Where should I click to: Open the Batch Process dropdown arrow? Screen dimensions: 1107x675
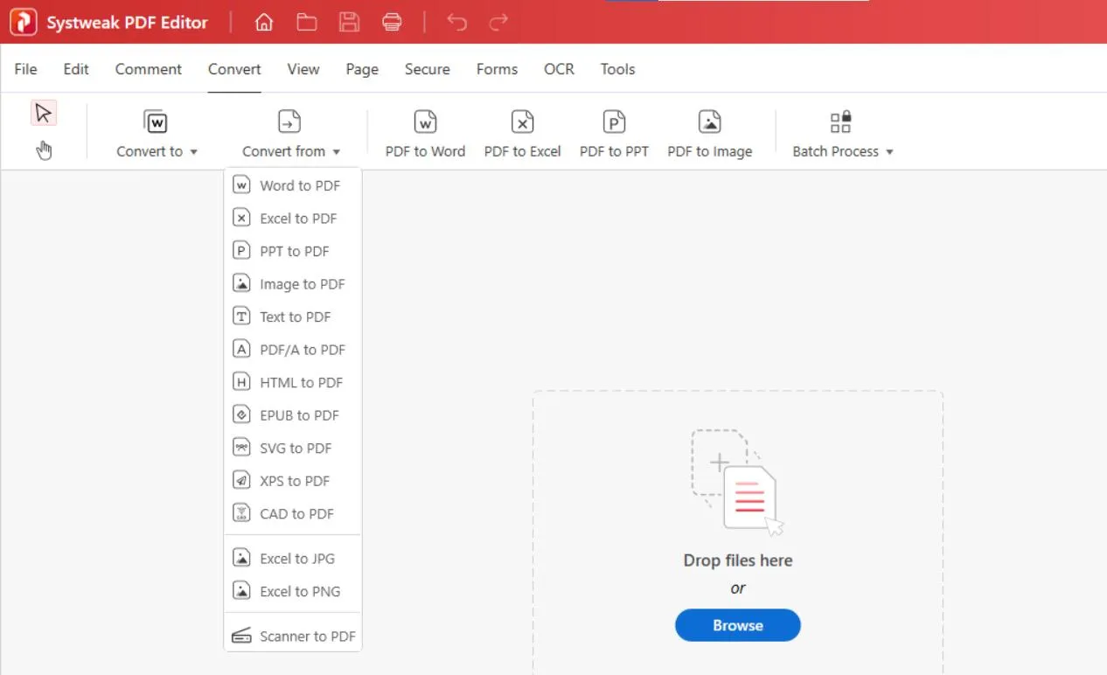click(890, 150)
